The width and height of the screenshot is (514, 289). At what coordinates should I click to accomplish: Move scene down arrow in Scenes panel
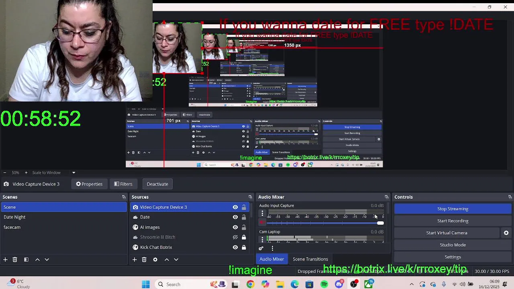point(47,260)
